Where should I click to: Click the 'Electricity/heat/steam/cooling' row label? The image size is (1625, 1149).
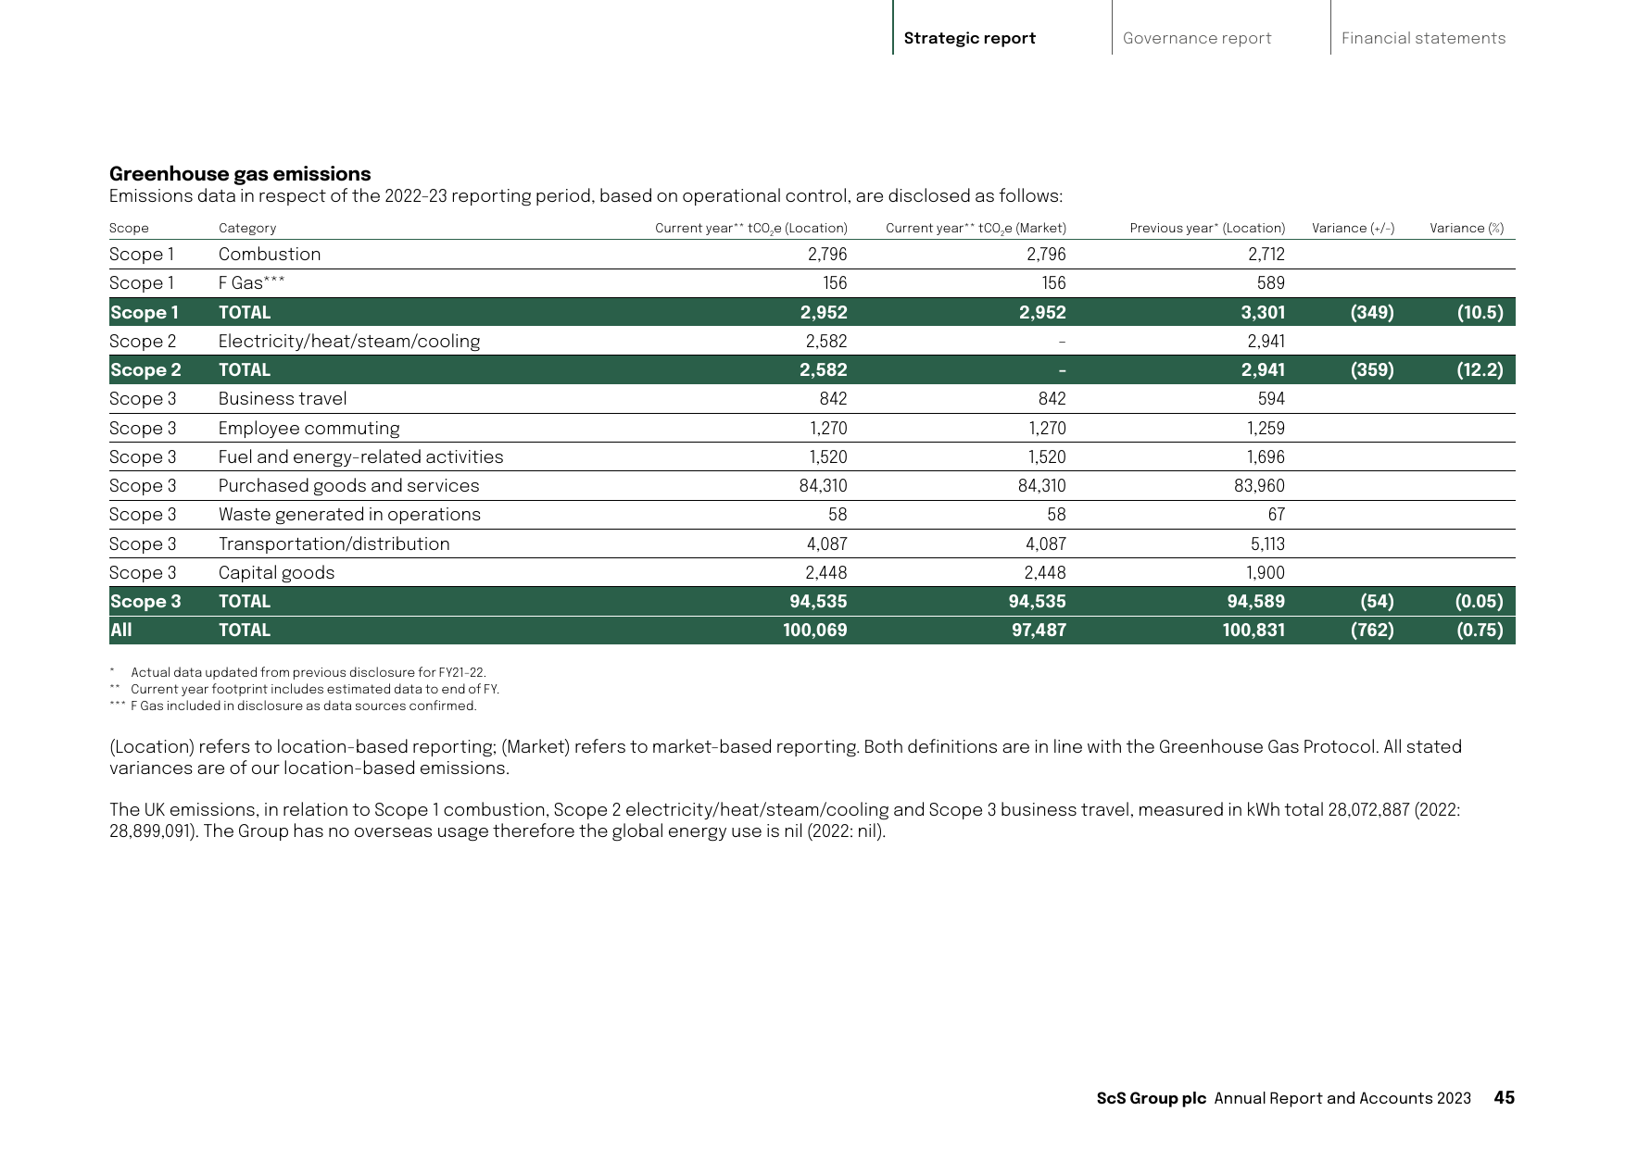(x=349, y=342)
